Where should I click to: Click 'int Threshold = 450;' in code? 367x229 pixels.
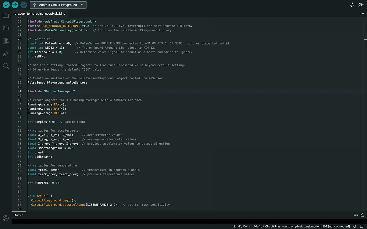pos(45,52)
